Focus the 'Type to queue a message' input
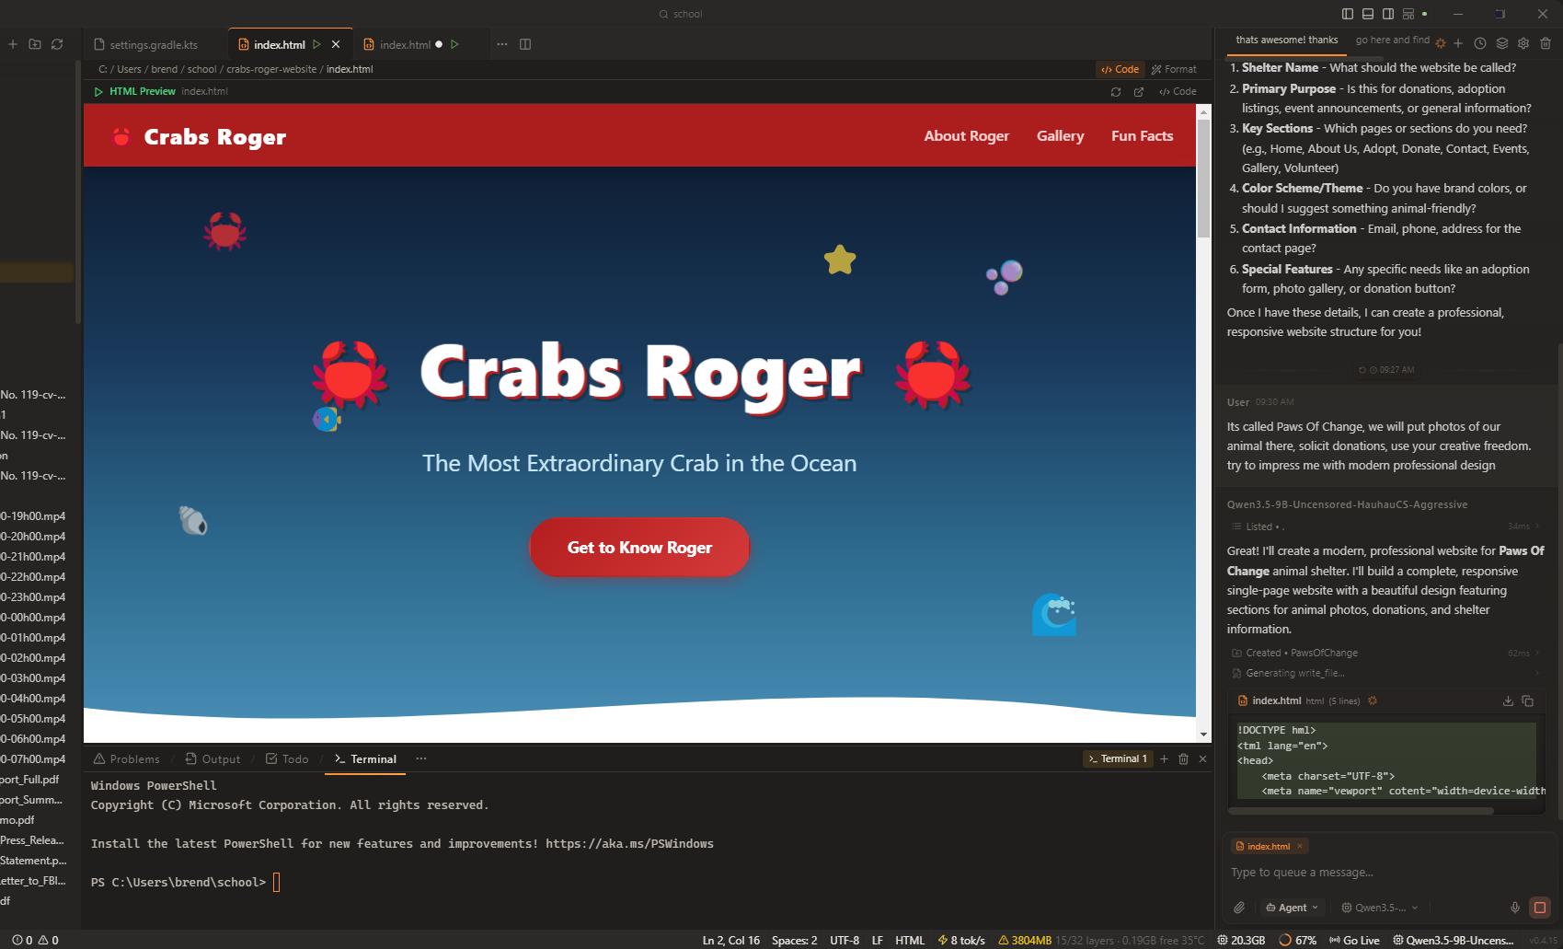 tap(1387, 873)
